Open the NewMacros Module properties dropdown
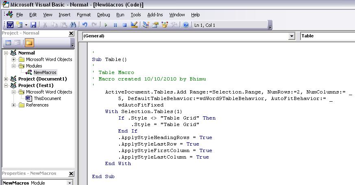 point(70,183)
